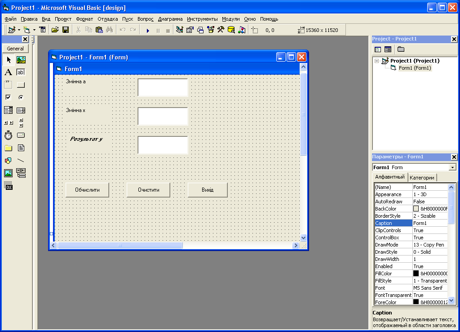Select the Line tool
Viewport: 460px width, 332px height.
21,161
